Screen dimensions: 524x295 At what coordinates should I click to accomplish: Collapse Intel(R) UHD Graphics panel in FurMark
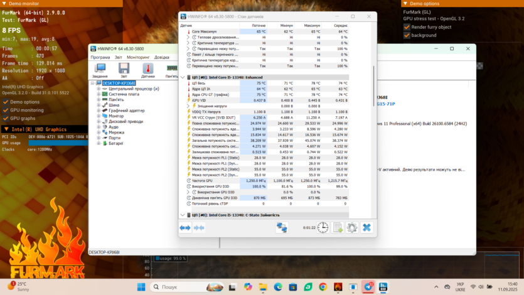click(6, 129)
